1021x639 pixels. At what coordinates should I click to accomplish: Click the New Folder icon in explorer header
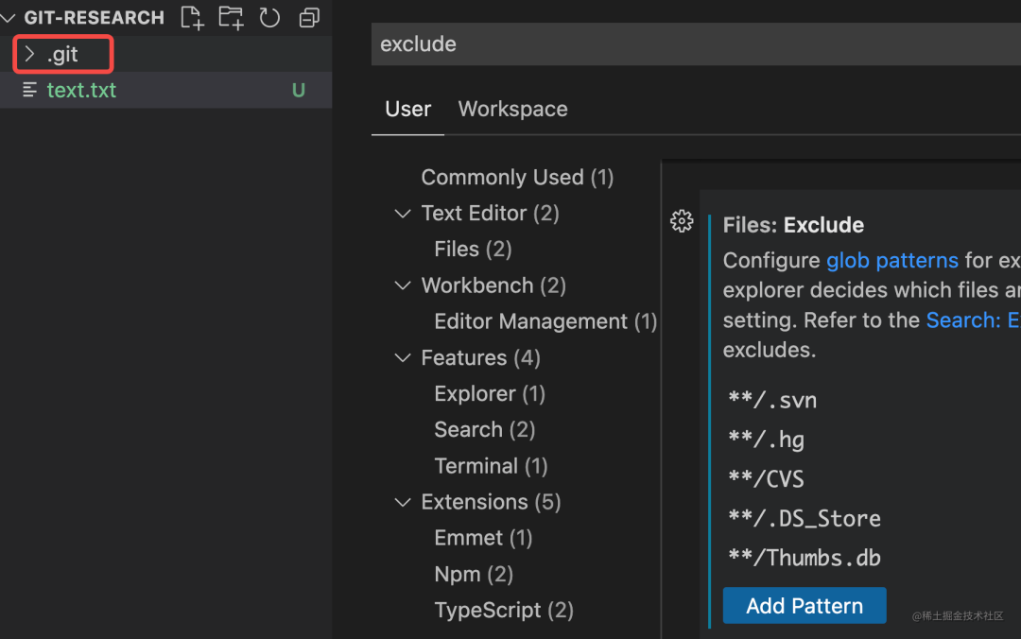click(x=231, y=17)
